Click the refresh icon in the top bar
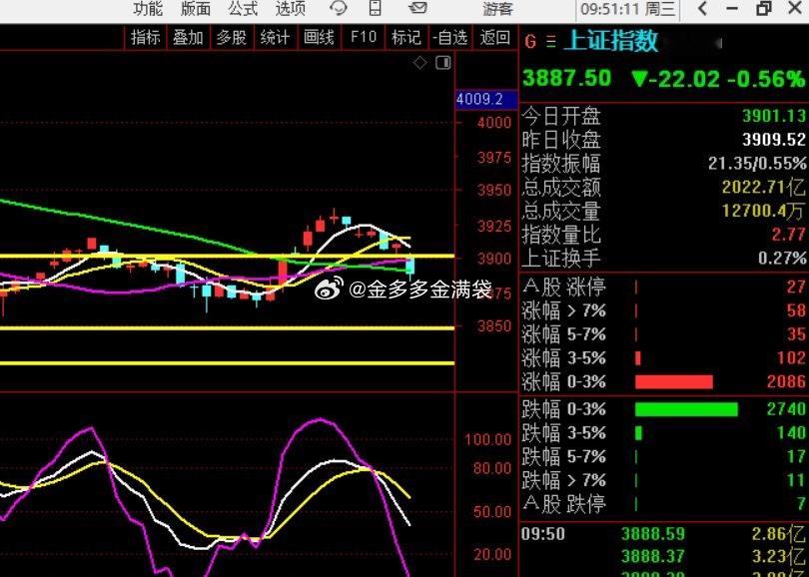The image size is (809, 577). click(339, 10)
